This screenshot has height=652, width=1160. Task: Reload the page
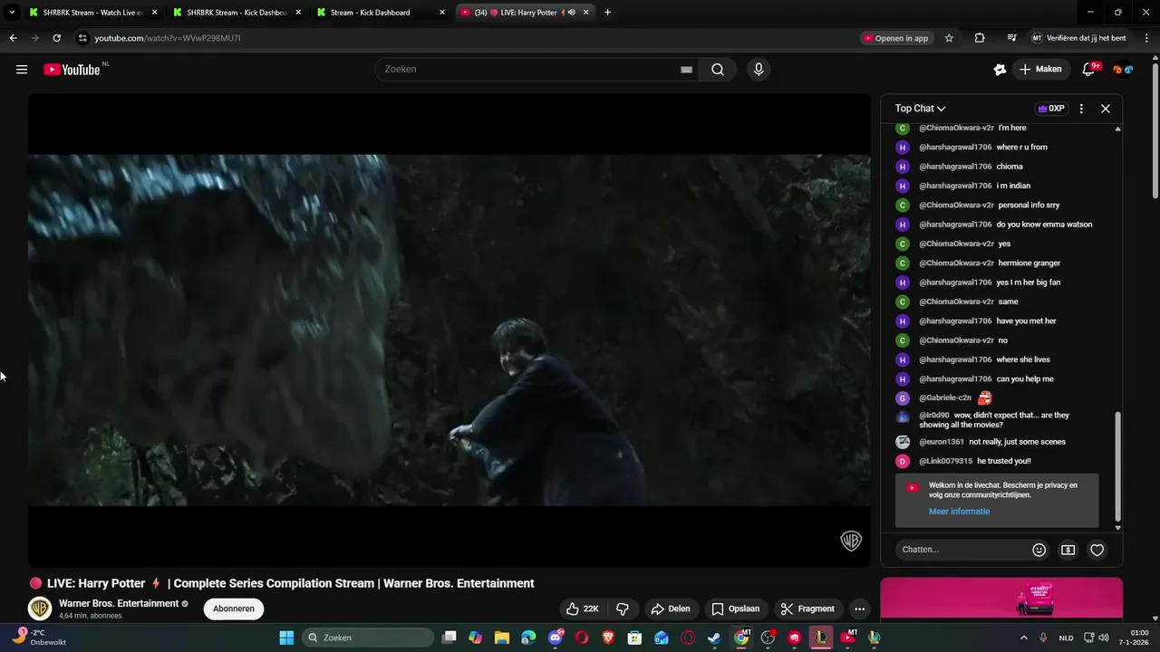[x=56, y=38]
